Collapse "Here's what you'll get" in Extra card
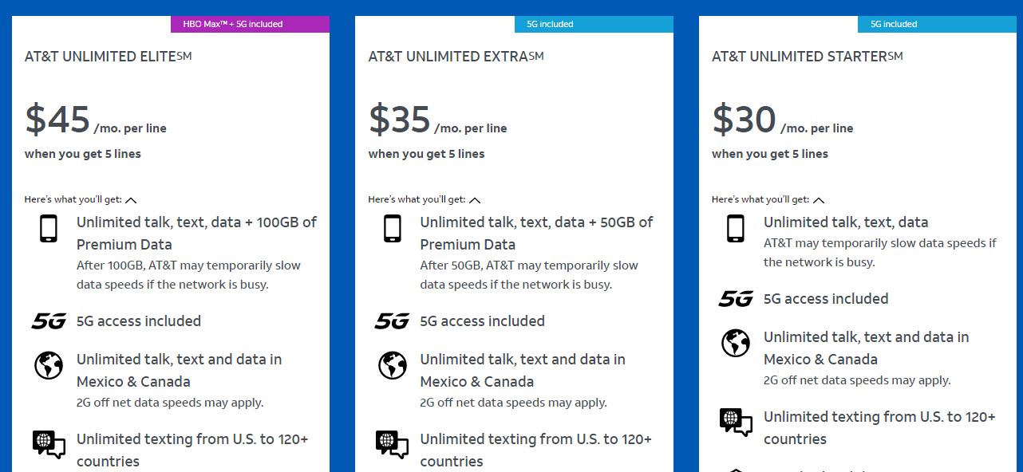The width and height of the screenshot is (1023, 472). click(476, 200)
